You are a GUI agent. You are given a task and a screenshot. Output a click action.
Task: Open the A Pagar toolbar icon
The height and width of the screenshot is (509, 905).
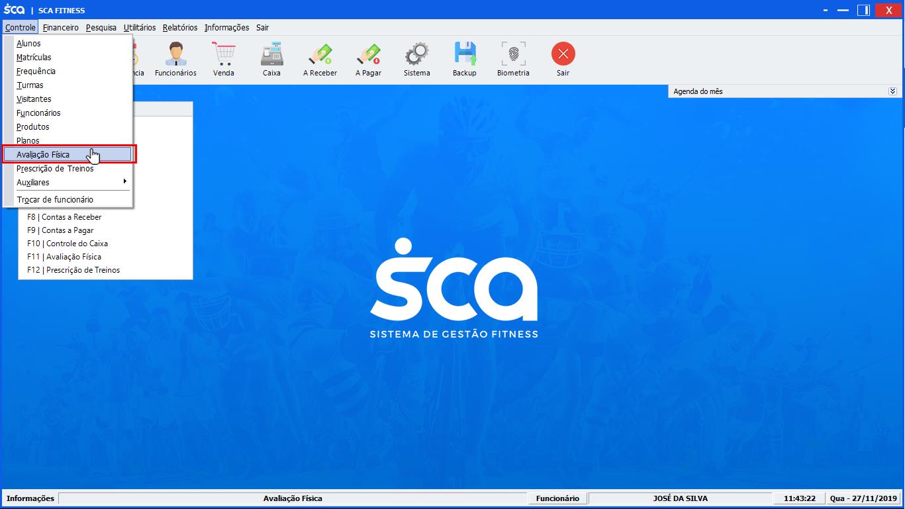(x=368, y=59)
